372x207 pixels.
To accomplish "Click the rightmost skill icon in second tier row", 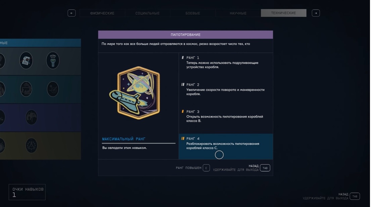I will tap(53, 89).
